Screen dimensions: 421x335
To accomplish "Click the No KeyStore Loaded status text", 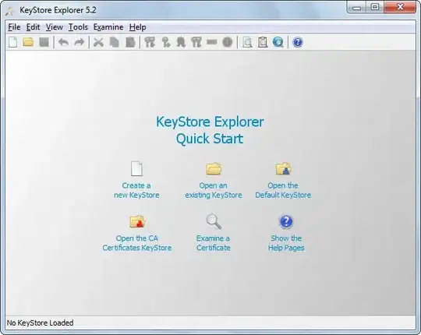I will [40, 323].
